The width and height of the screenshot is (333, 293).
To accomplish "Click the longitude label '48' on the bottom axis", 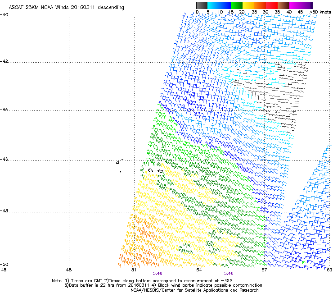I will tap(69, 270).
